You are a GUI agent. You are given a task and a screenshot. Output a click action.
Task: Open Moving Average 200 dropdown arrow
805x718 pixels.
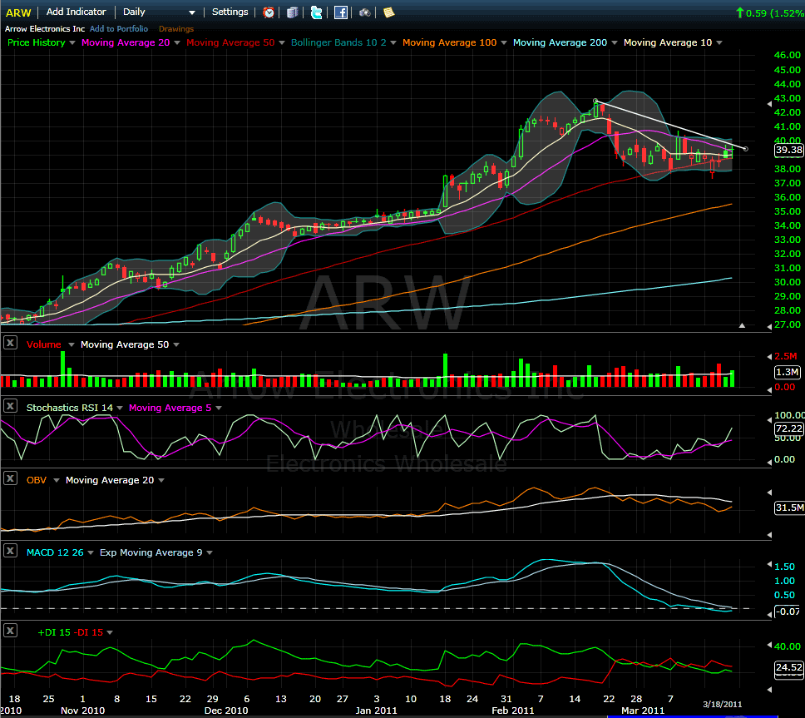[614, 42]
